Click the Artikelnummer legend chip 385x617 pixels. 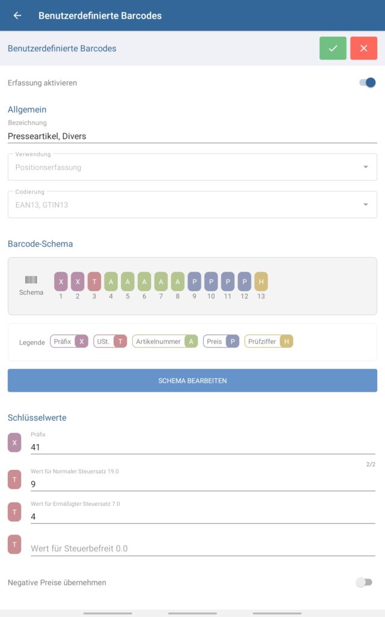[x=165, y=342]
